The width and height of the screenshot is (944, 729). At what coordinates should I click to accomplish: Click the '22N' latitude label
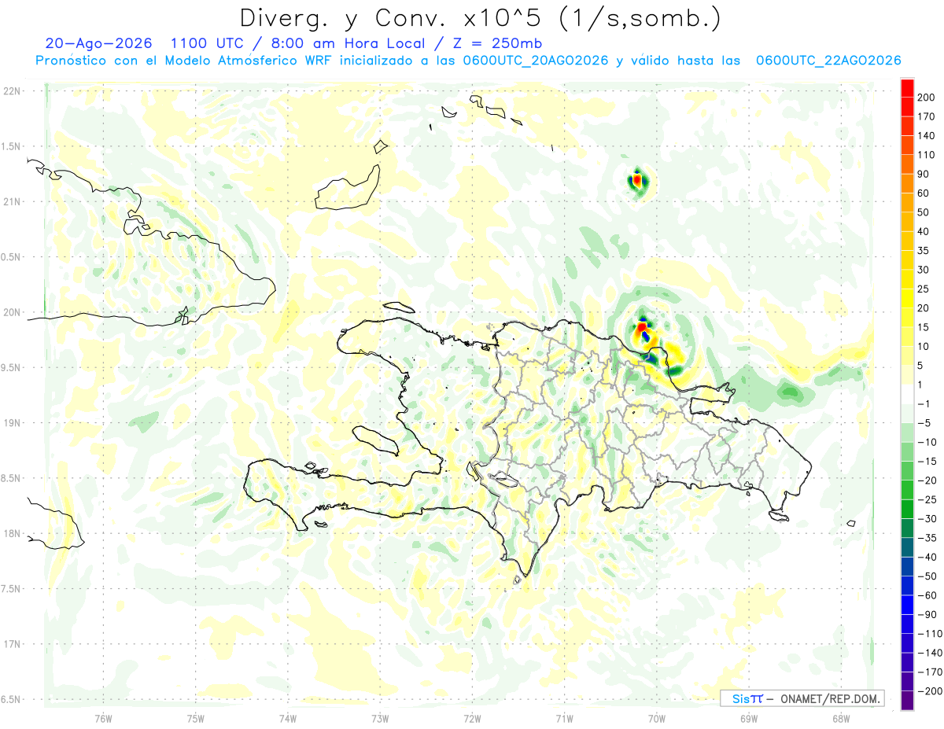(x=11, y=91)
